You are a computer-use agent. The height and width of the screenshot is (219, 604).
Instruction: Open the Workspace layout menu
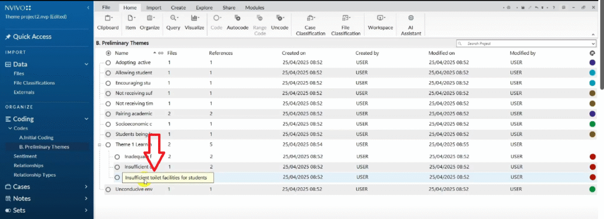coord(380,22)
